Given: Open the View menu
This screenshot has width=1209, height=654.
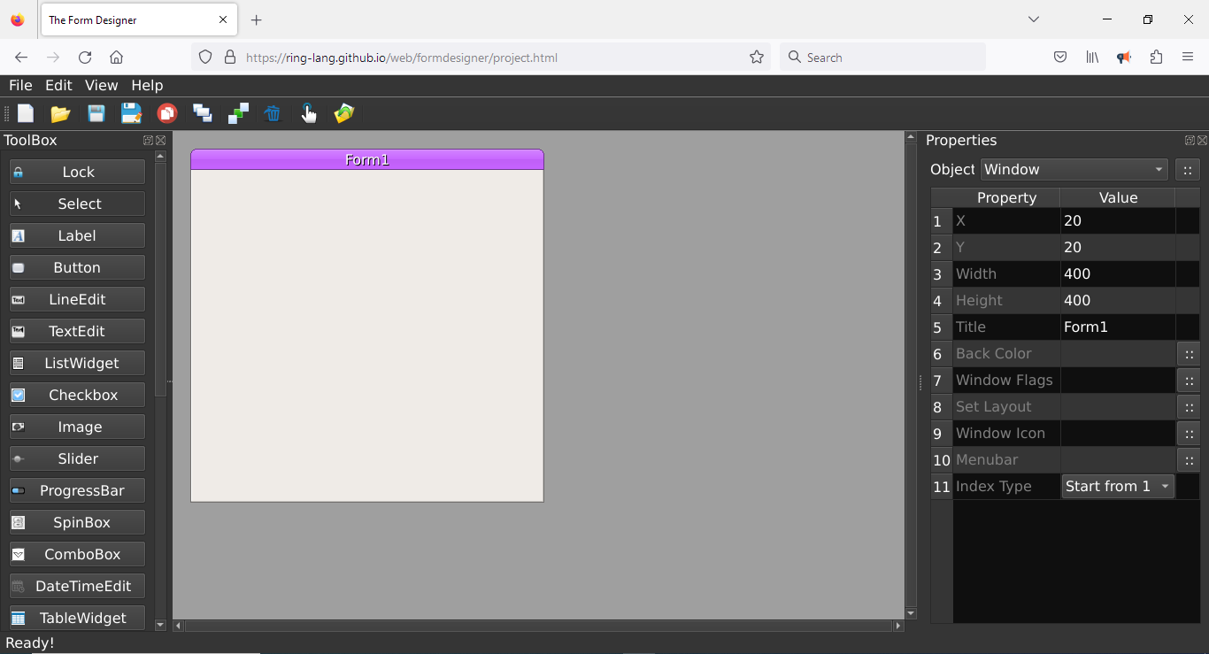Looking at the screenshot, I should pos(101,86).
